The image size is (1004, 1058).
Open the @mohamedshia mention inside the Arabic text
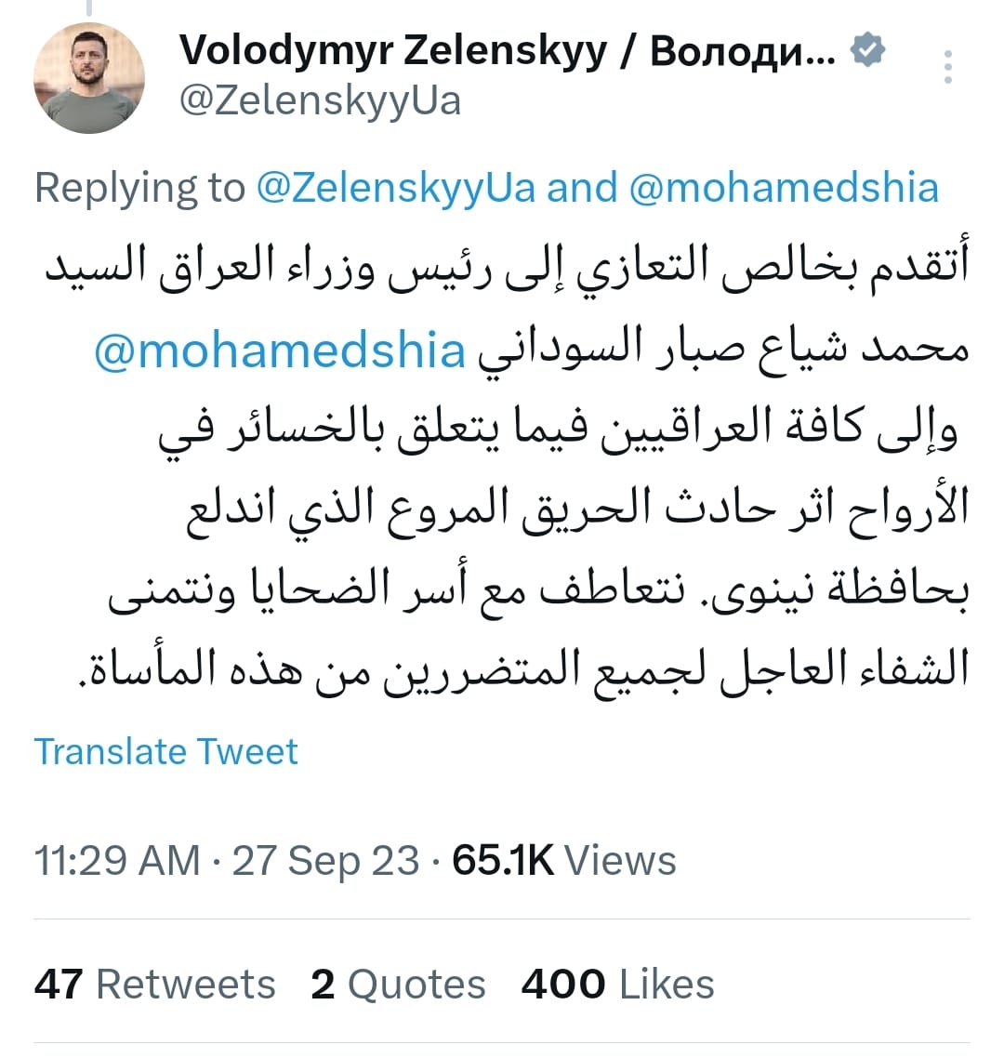point(280,350)
